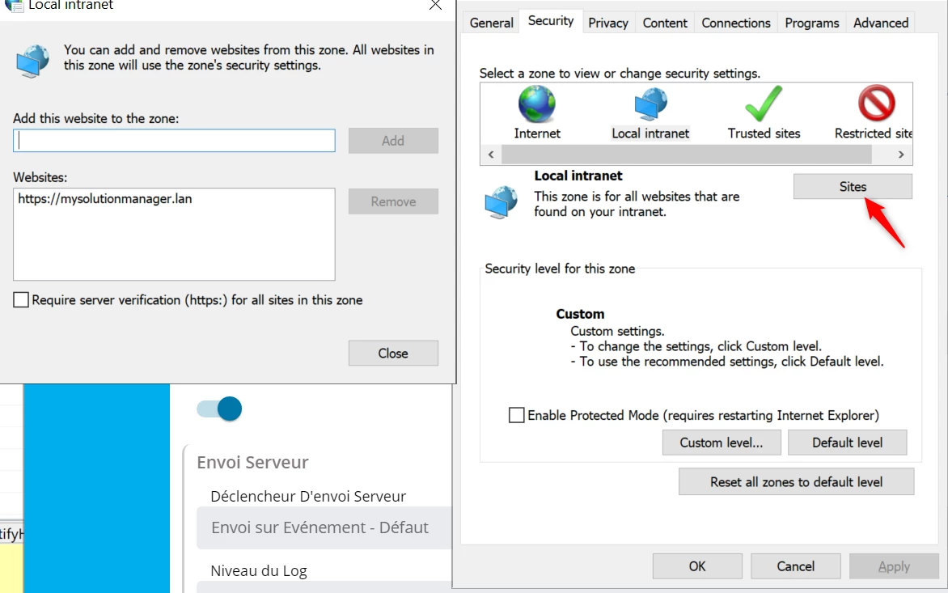The image size is (948, 593).
Task: Click the Add this website input field
Action: pyautogui.click(x=174, y=140)
